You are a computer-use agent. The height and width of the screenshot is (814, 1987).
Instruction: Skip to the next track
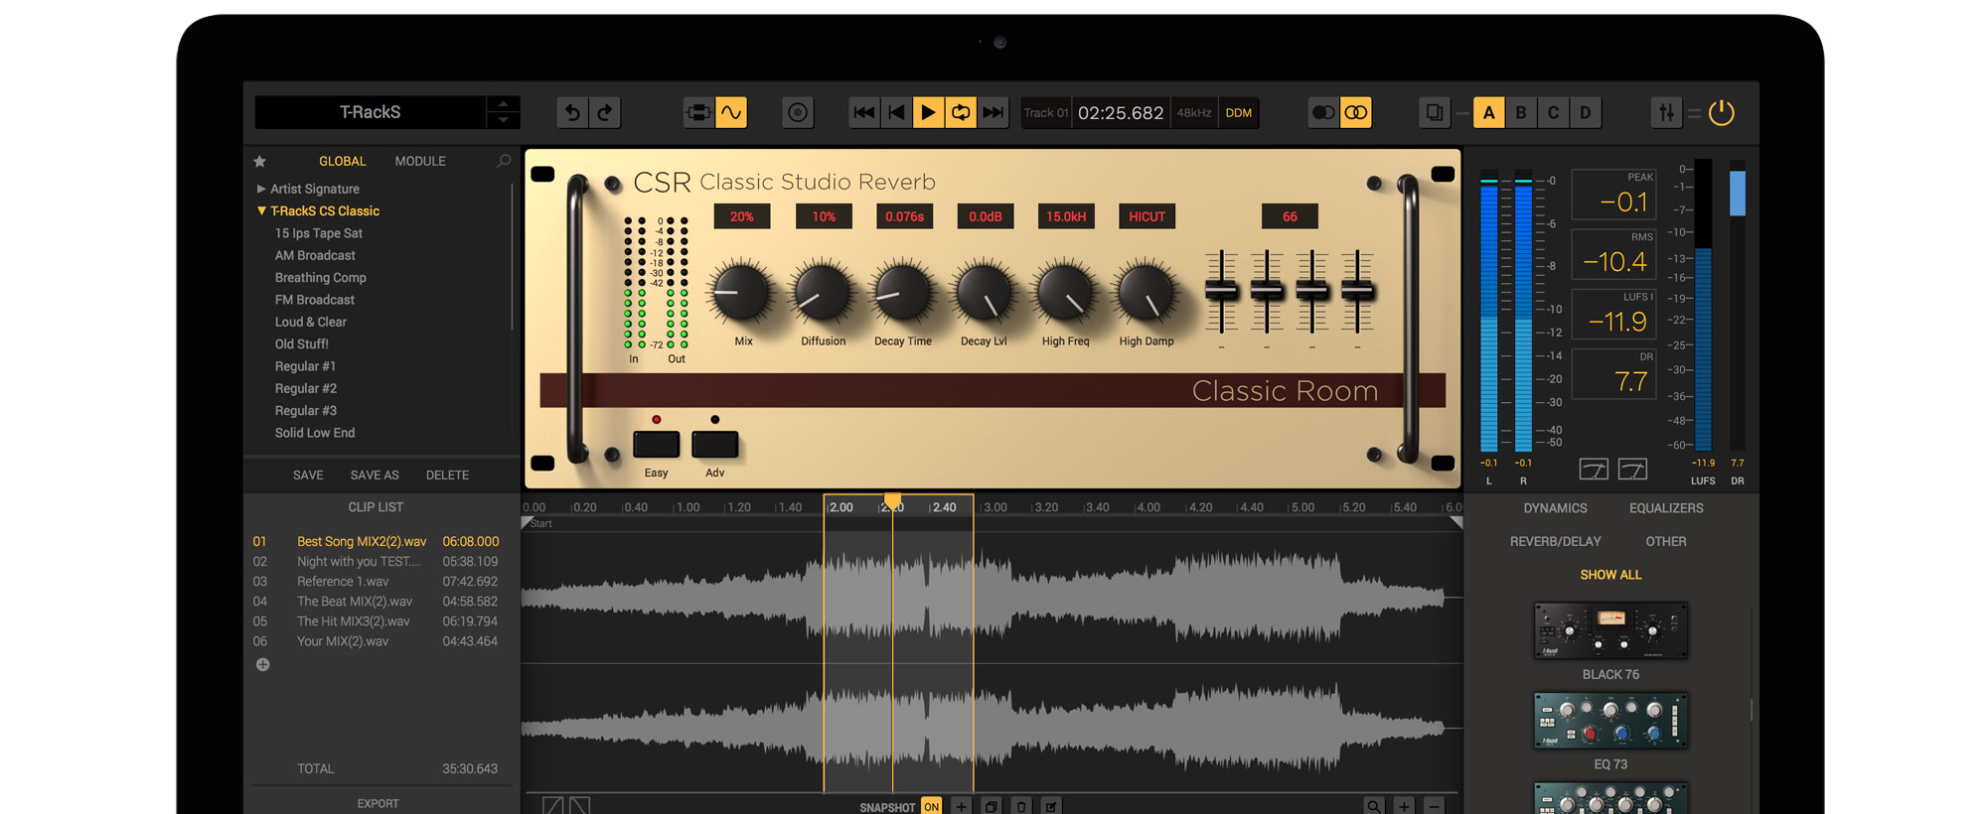coord(993,113)
